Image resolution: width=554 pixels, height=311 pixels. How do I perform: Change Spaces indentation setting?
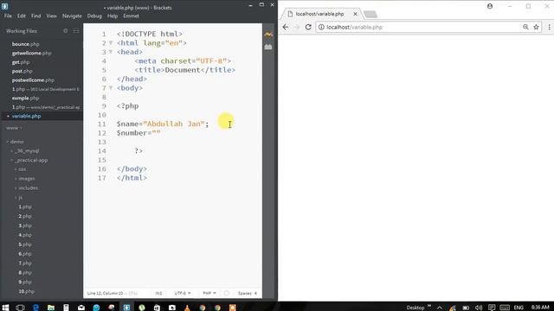[x=248, y=293]
